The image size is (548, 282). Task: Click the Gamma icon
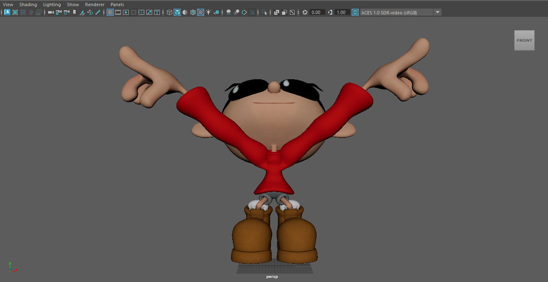coord(330,12)
